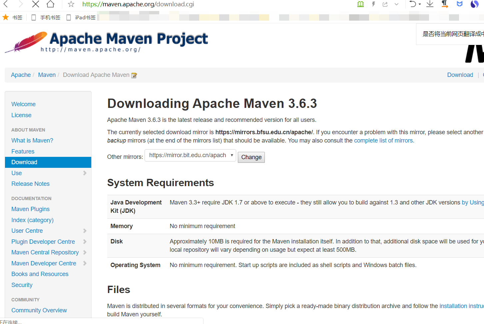Expand the Maven Central Repository chevron
484x324 pixels.
85,252
